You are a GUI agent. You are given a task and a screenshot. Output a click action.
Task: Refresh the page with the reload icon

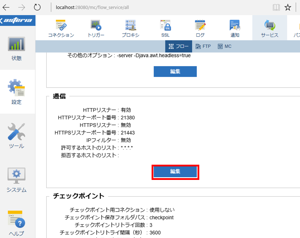[x=37, y=7]
